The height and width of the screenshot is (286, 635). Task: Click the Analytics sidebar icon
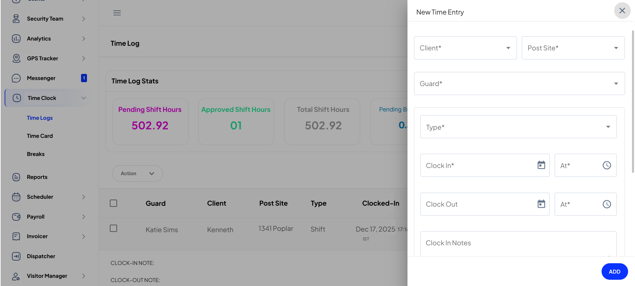coord(16,39)
